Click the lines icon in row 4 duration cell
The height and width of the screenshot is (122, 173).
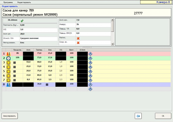coord(15,67)
